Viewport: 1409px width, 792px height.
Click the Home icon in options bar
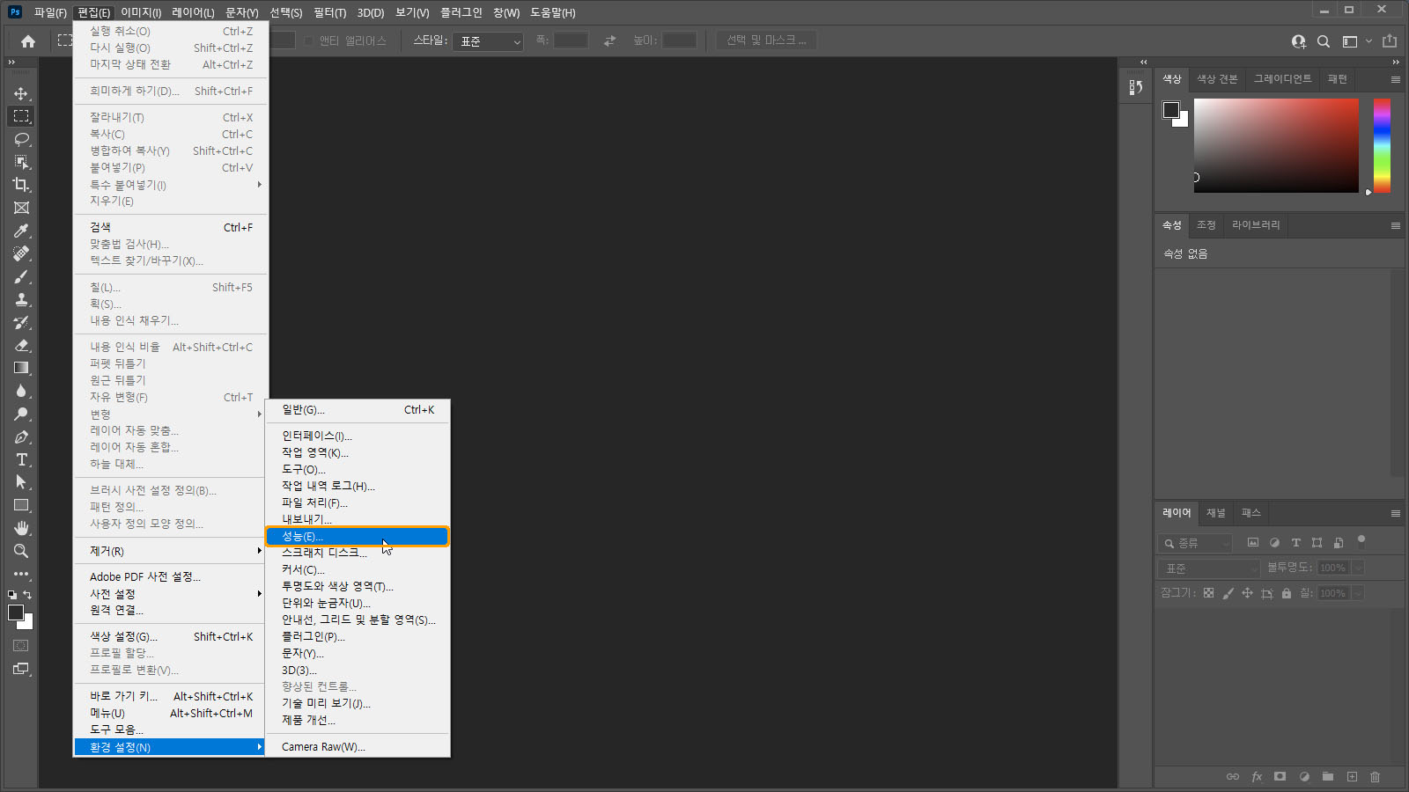click(28, 41)
